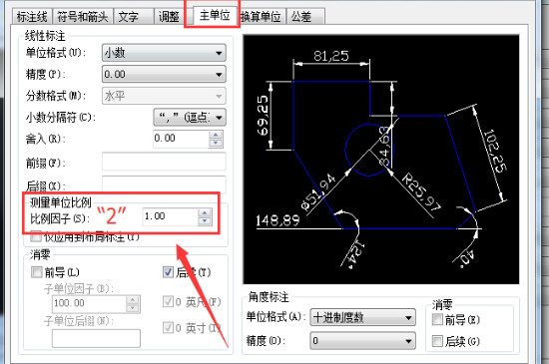The image size is (549, 364).
Task: Click the dimension preview image
Action: [x=381, y=160]
